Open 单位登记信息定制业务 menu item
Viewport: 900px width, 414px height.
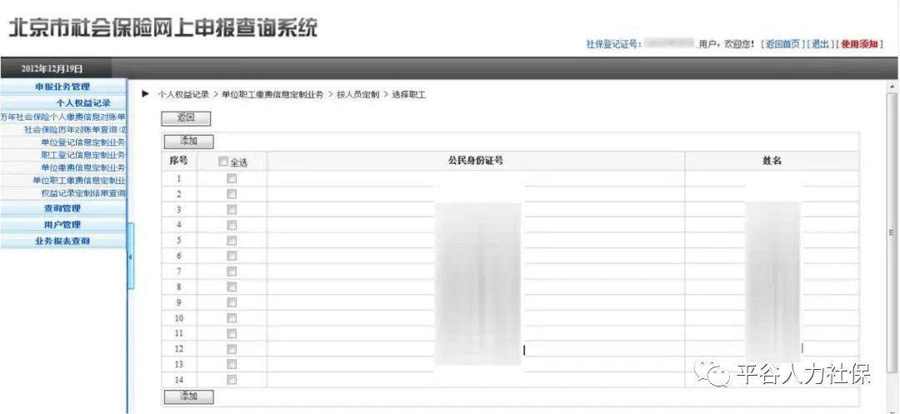tap(83, 142)
